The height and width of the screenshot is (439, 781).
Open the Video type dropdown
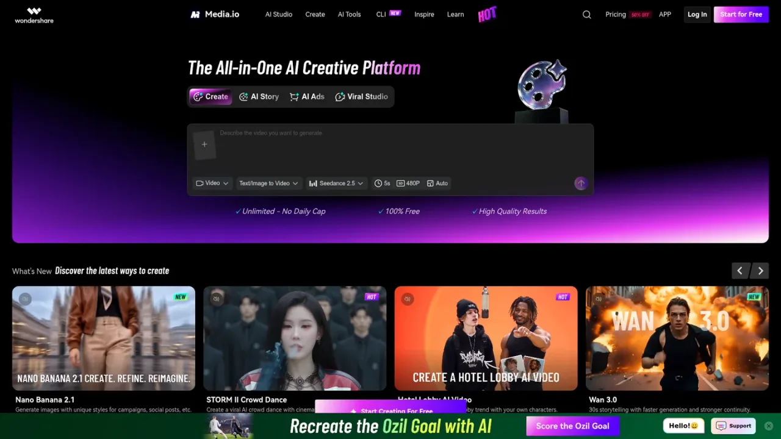212,183
